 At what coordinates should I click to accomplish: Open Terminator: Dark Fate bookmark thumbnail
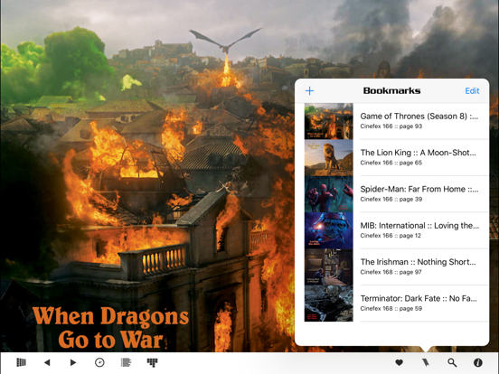coord(329,304)
